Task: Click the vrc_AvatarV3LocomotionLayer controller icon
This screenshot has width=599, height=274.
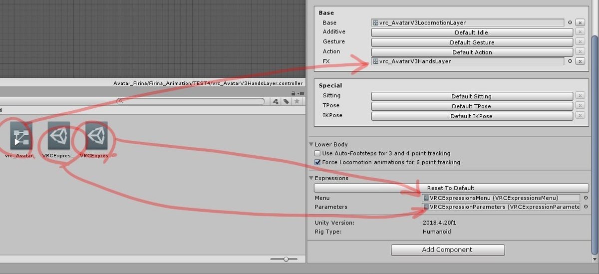Action: (x=375, y=22)
